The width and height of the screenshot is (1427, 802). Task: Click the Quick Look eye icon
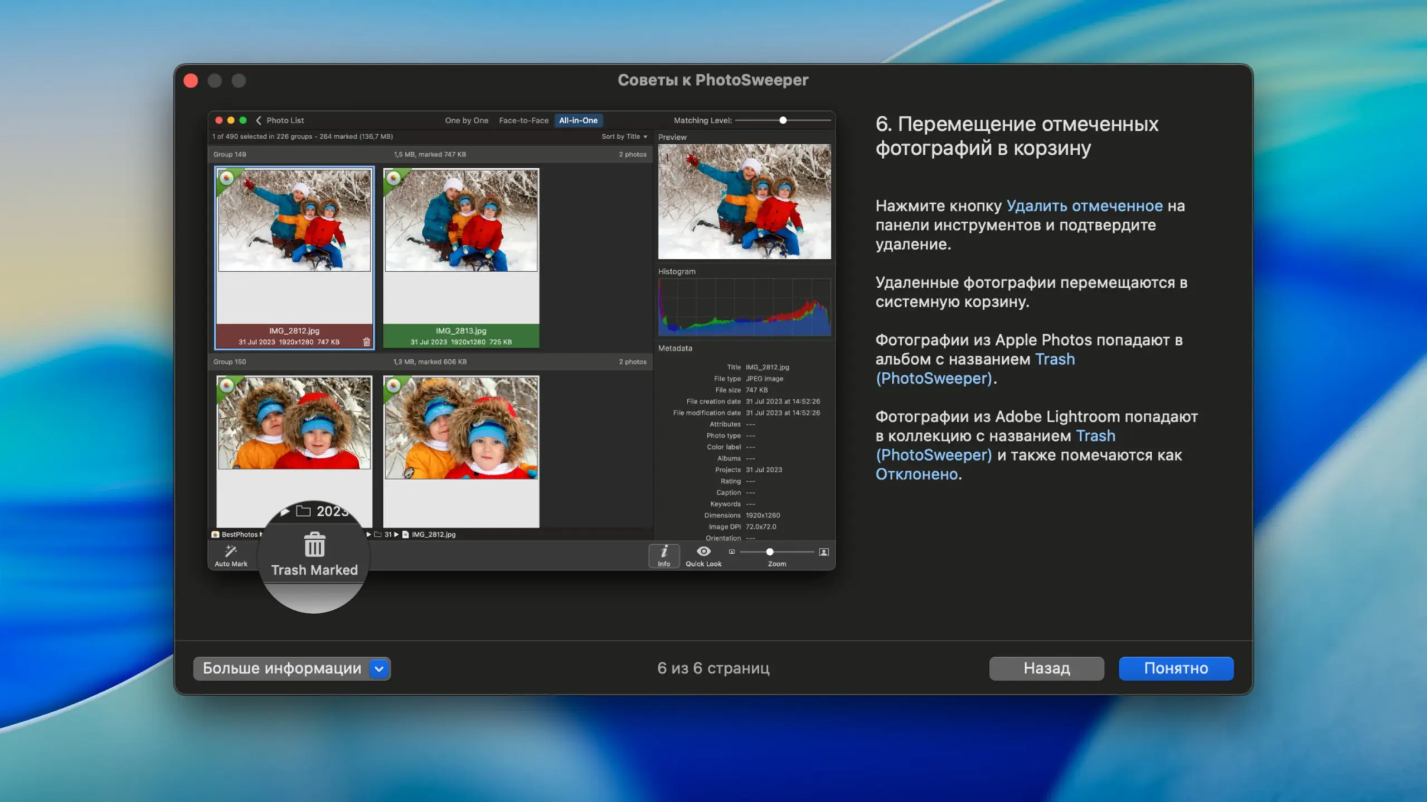[703, 551]
